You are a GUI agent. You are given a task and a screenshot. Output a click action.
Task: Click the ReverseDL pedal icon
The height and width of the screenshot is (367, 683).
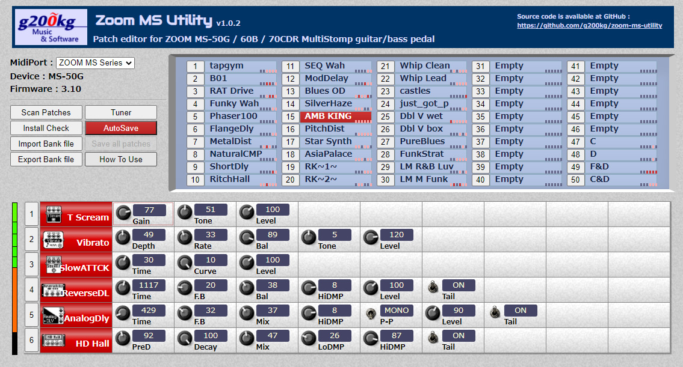[54, 290]
